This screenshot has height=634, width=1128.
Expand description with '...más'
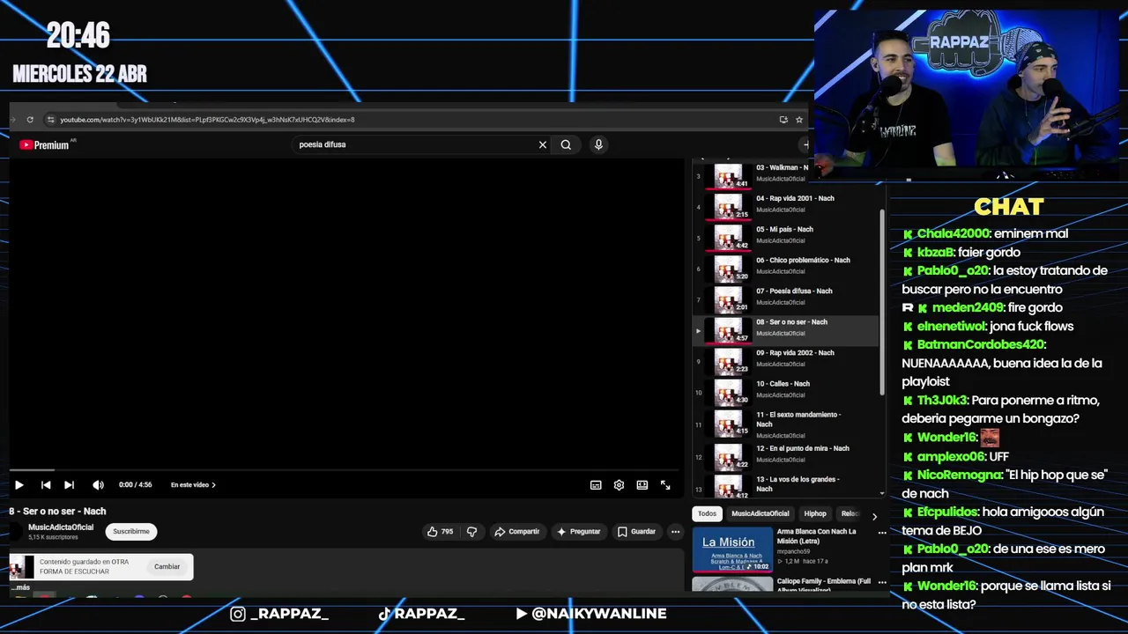[x=19, y=587]
